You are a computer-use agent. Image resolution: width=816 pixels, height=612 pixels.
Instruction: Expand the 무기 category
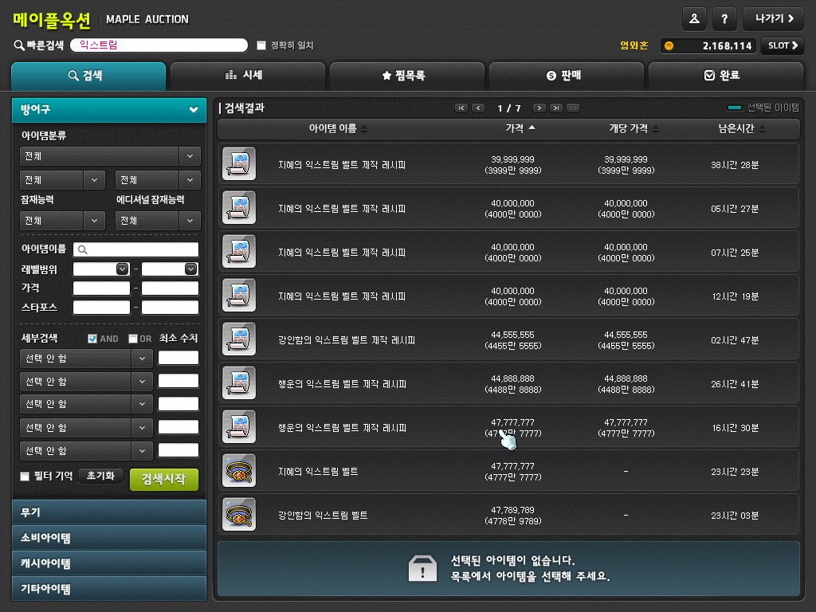[x=109, y=512]
